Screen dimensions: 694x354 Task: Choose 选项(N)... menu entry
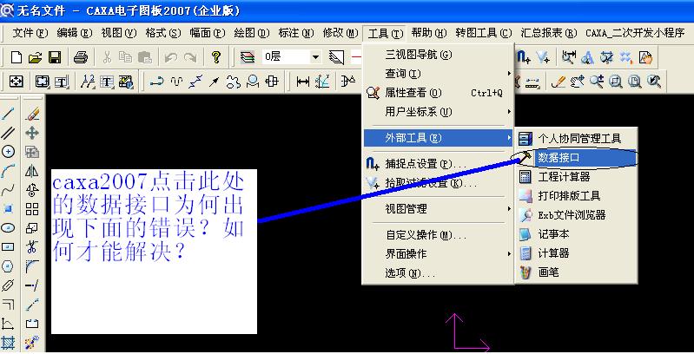click(x=438, y=273)
